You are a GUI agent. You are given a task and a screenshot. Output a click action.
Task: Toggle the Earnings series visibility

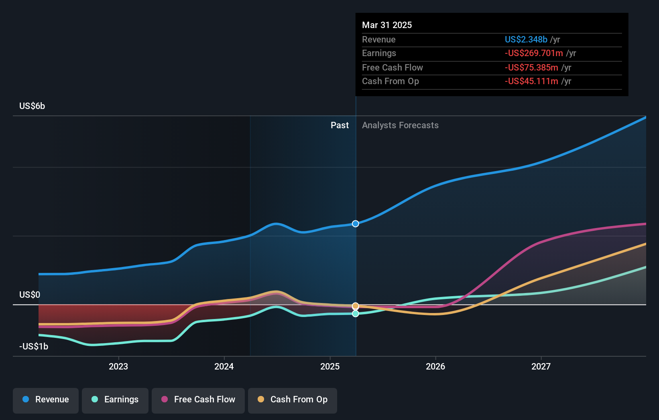click(x=115, y=400)
